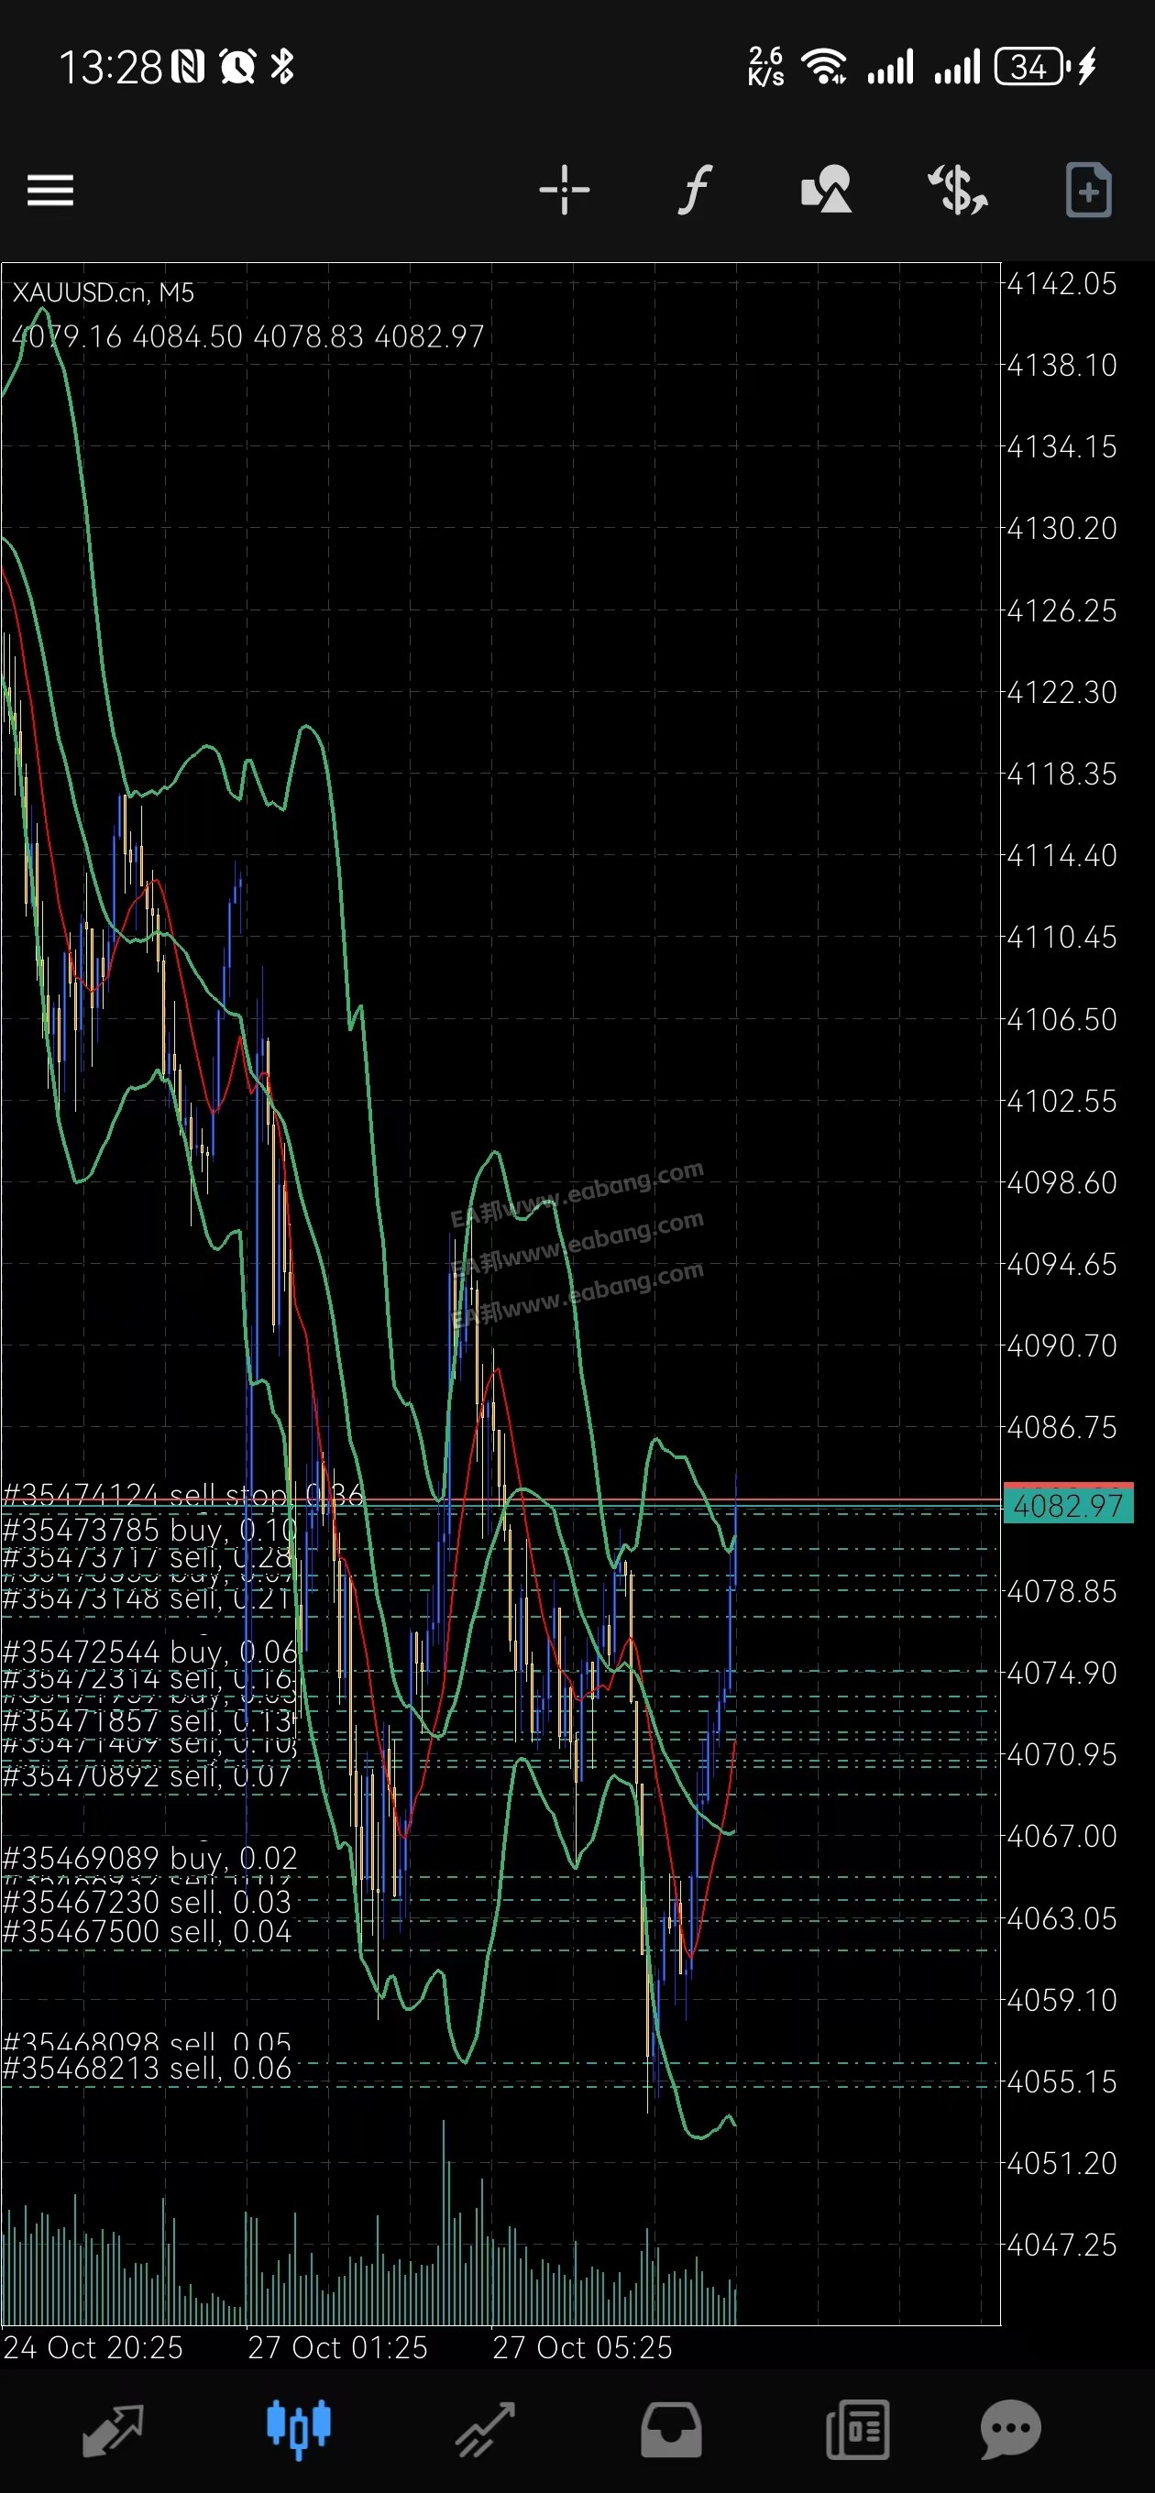Screen dimensions: 1155x2493
Task: Tap the current price label 4082.97
Action: pyautogui.click(x=1067, y=1506)
